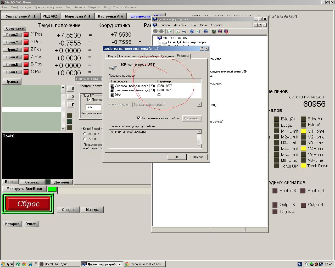Click the Обнул.все button
The width and height of the screenshot is (335, 268).
(15, 28)
